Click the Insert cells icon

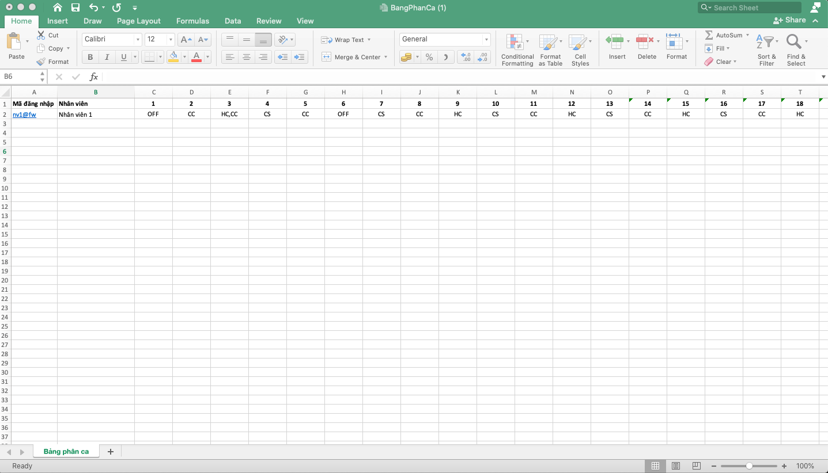614,41
